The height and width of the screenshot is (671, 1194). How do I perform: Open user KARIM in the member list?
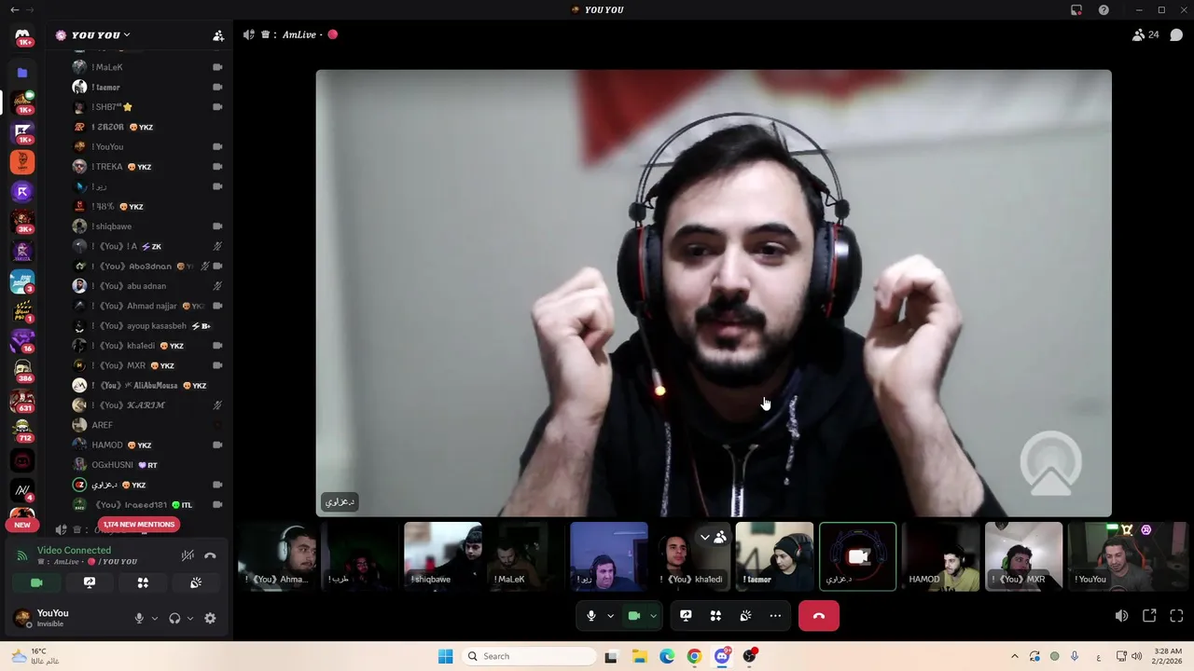pos(147,405)
